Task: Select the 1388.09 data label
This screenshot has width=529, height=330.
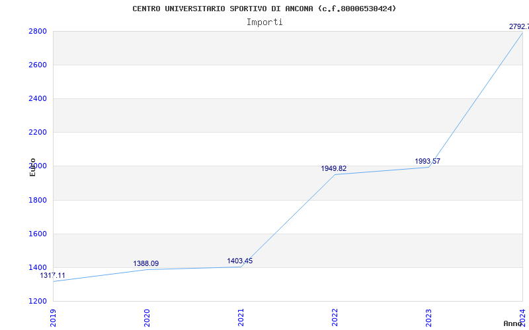Action: click(145, 263)
